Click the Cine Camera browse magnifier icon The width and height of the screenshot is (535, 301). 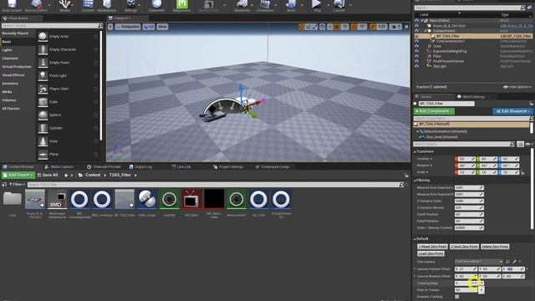507,262
